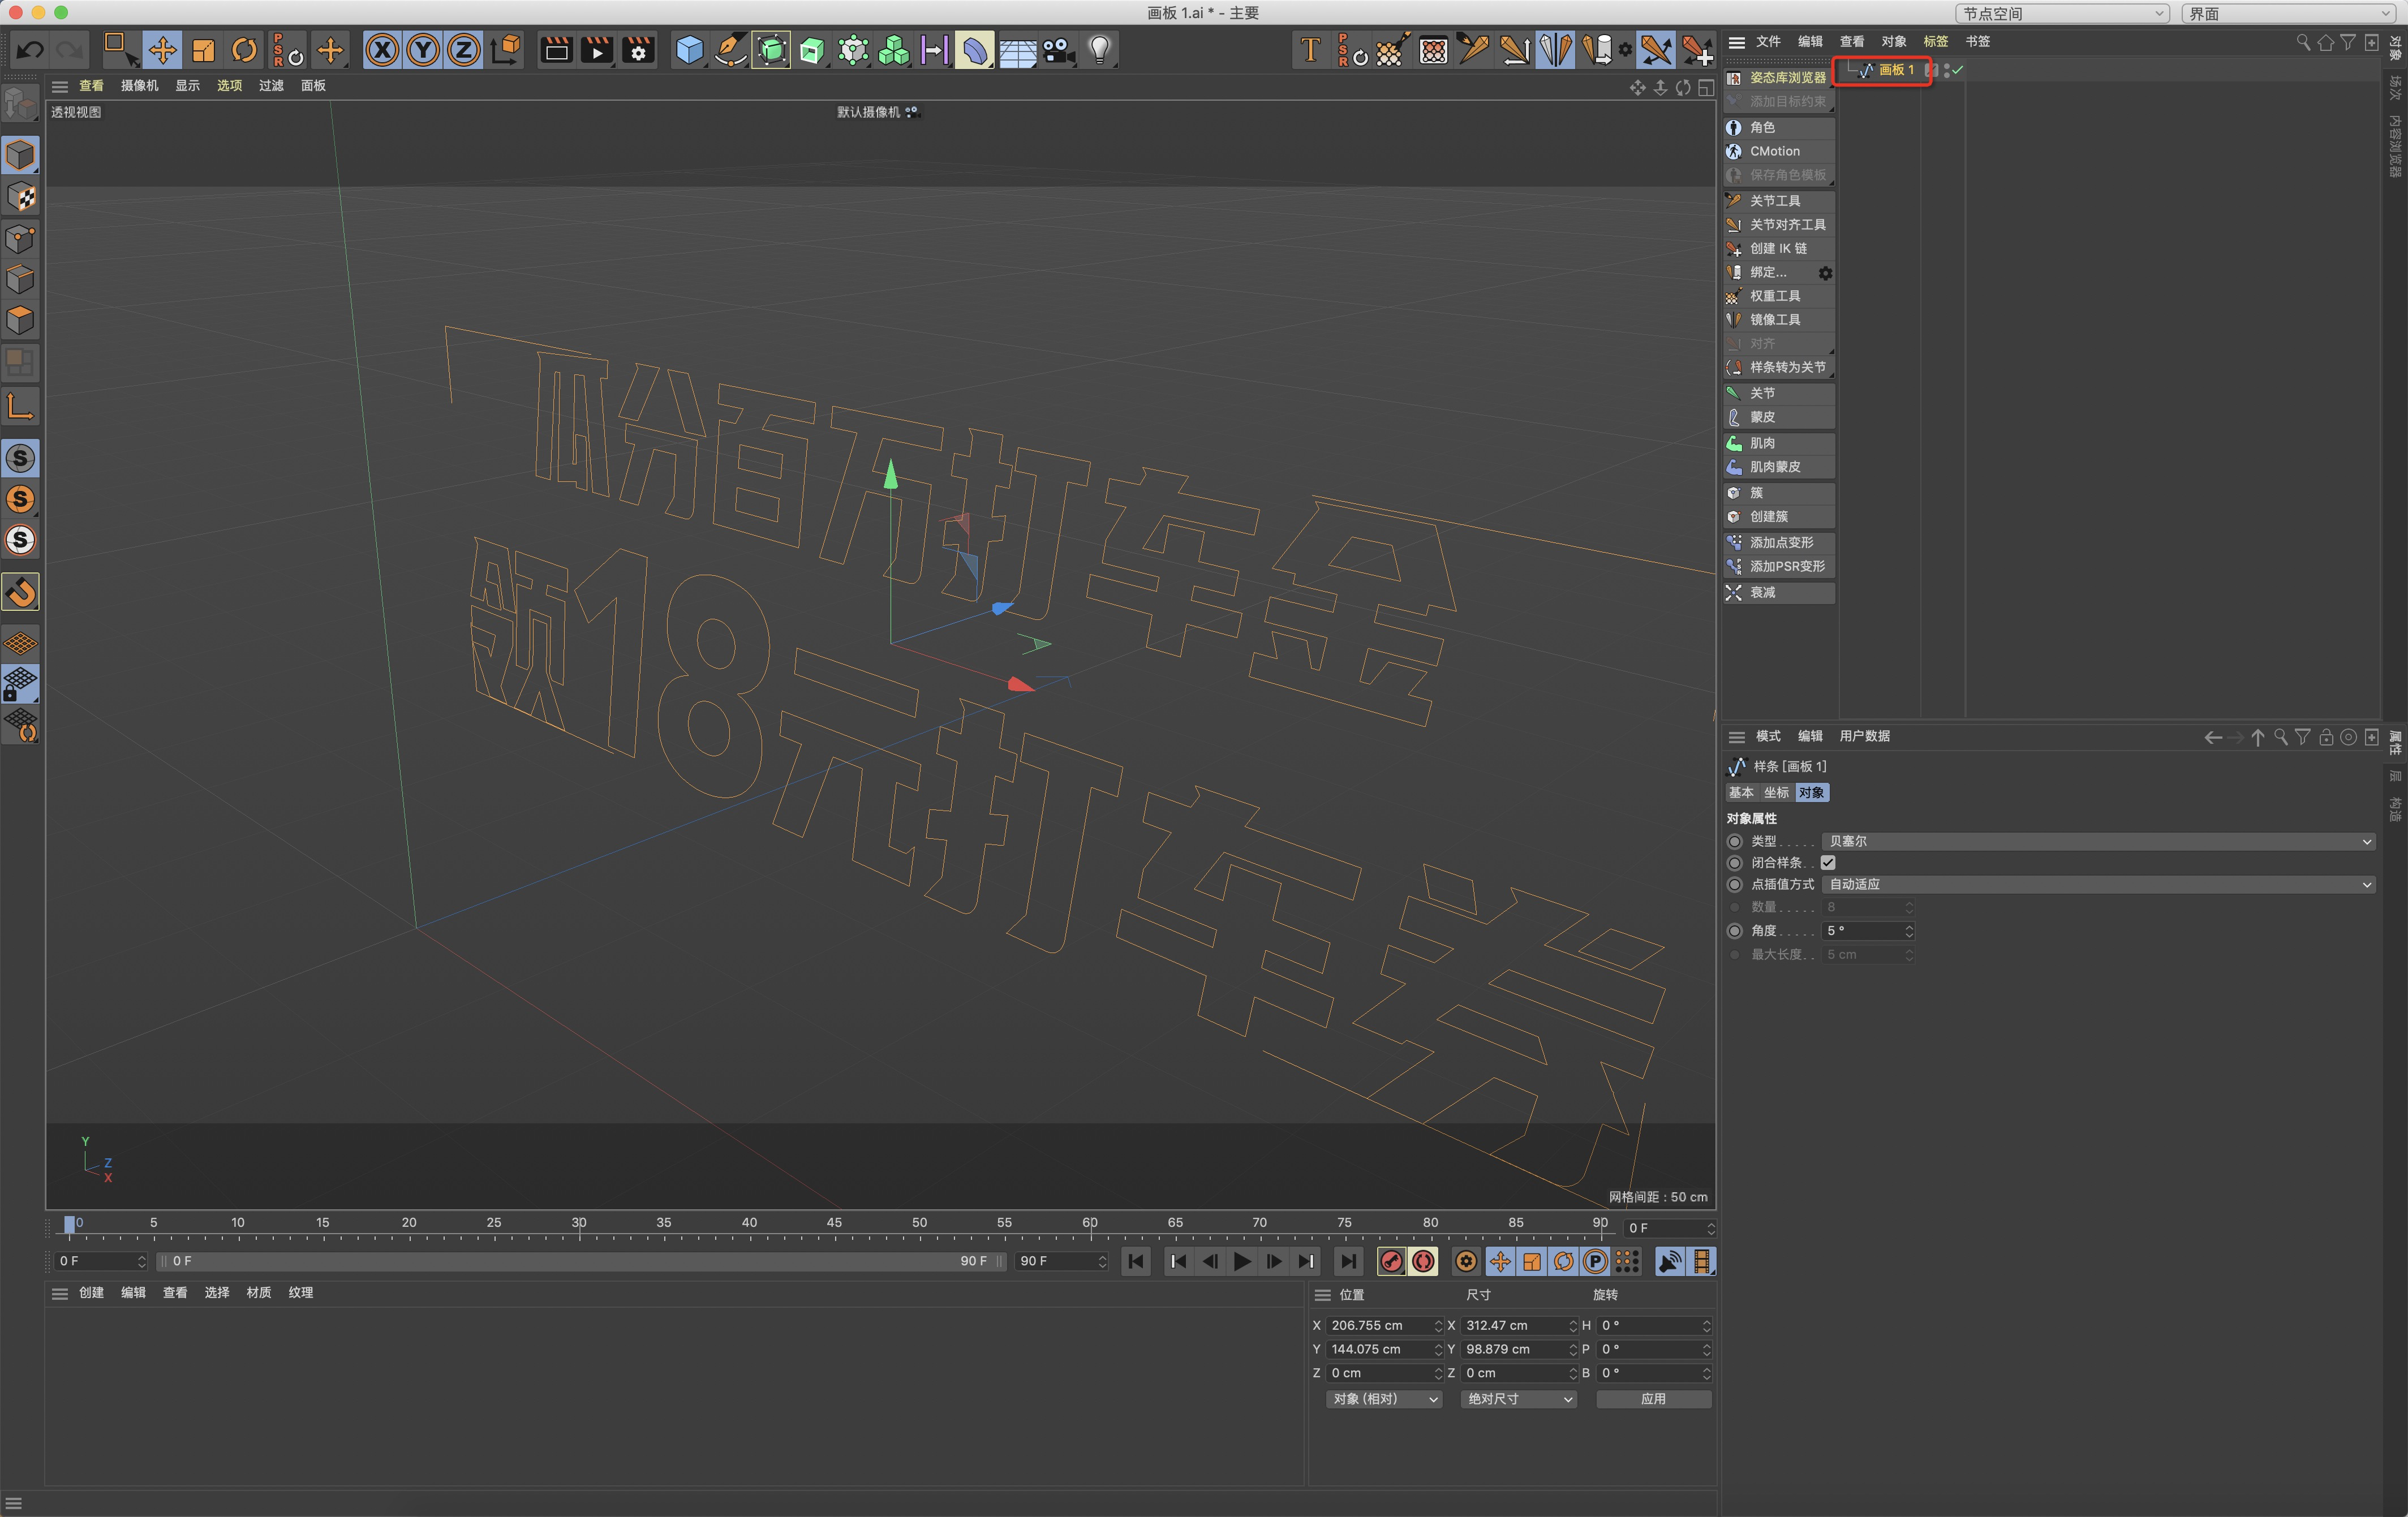Switch to the 坐标 tab
Viewport: 2408px width, 1517px height.
(1776, 792)
